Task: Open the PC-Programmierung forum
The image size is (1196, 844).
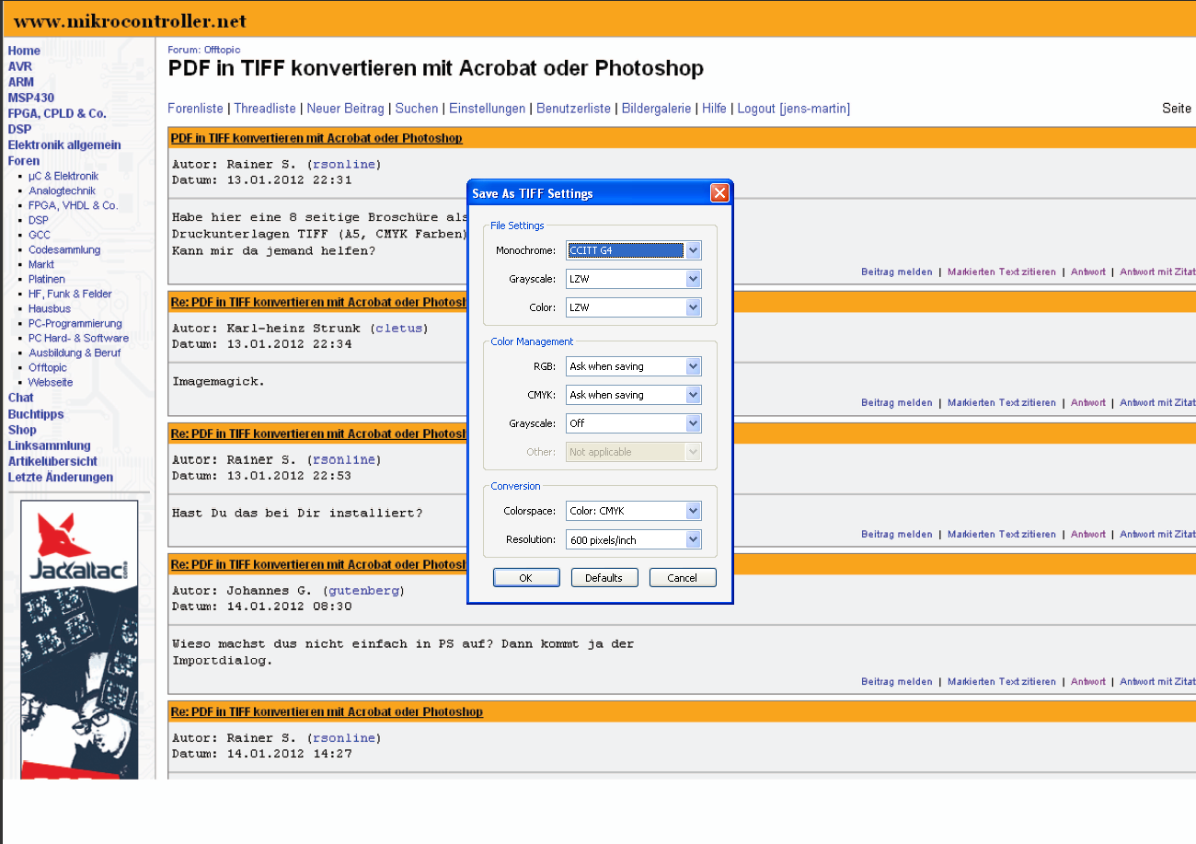Action: coord(75,323)
